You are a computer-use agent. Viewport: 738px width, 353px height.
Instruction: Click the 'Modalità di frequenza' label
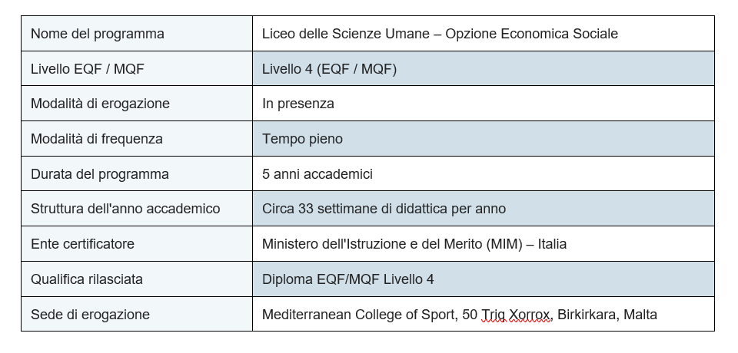[97, 139]
